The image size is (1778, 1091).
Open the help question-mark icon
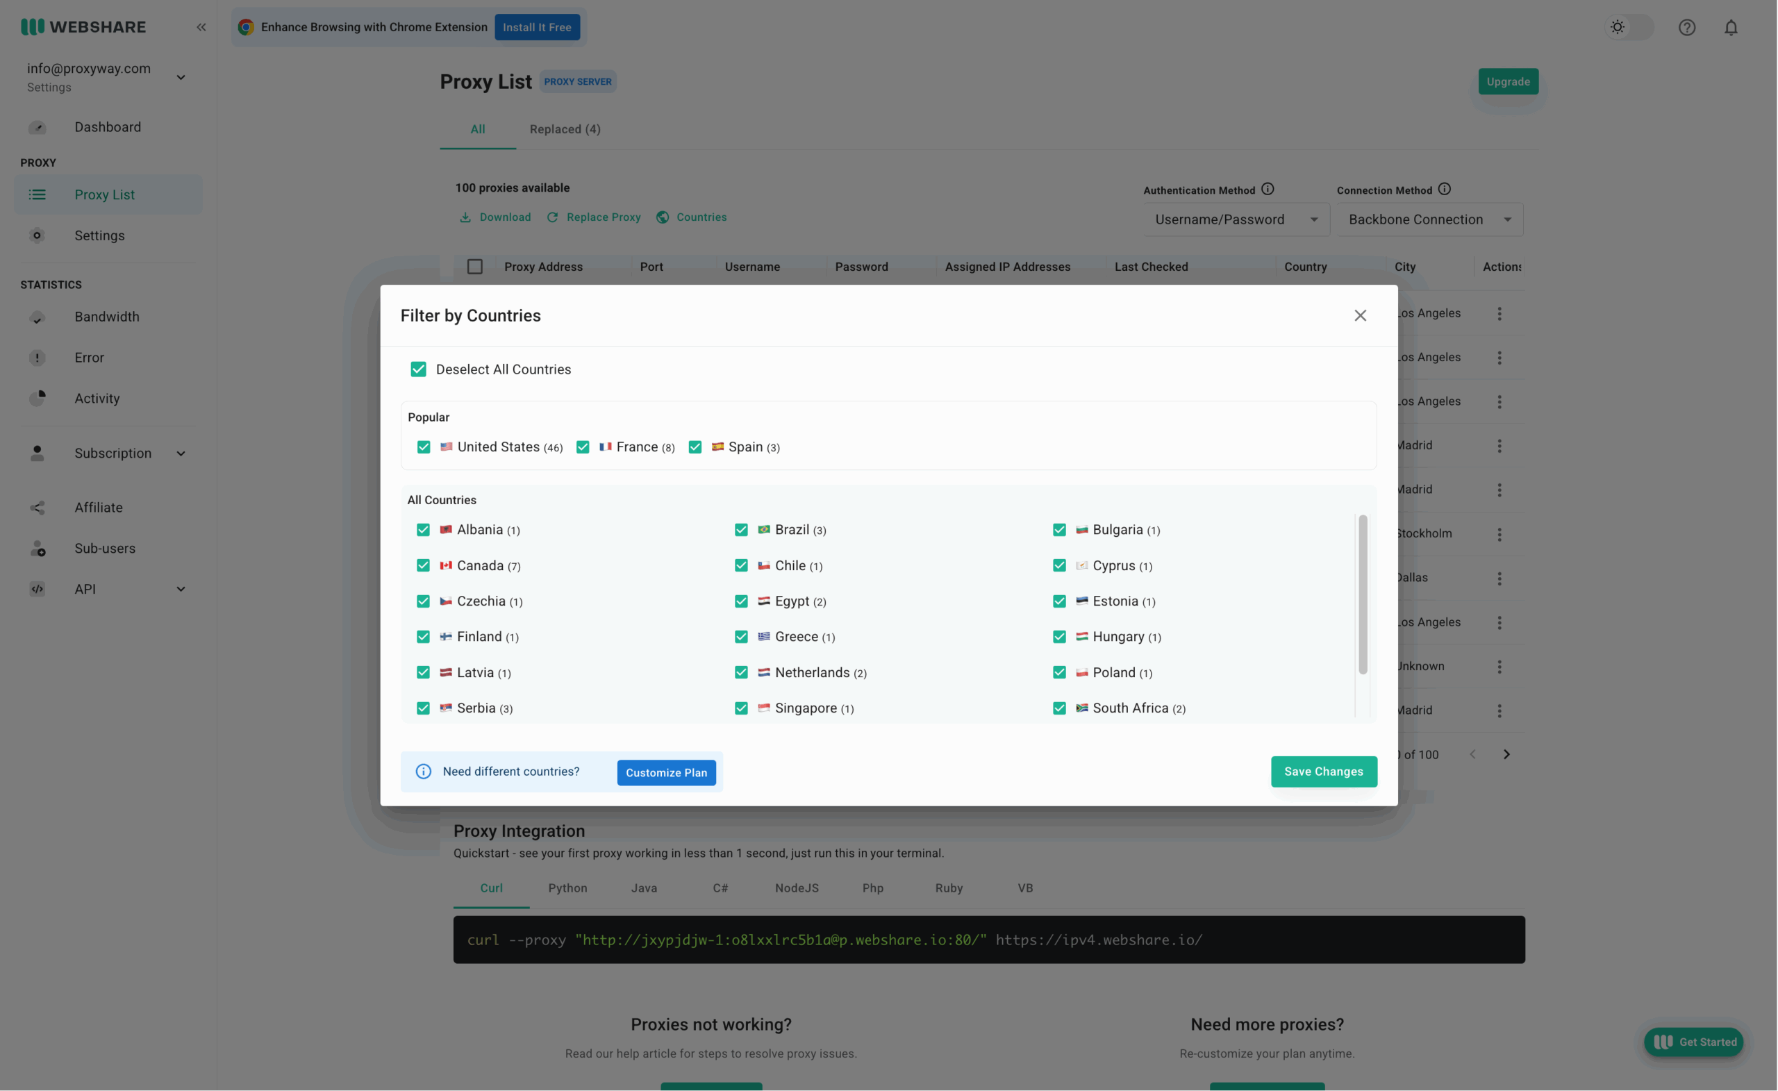[x=1686, y=27]
